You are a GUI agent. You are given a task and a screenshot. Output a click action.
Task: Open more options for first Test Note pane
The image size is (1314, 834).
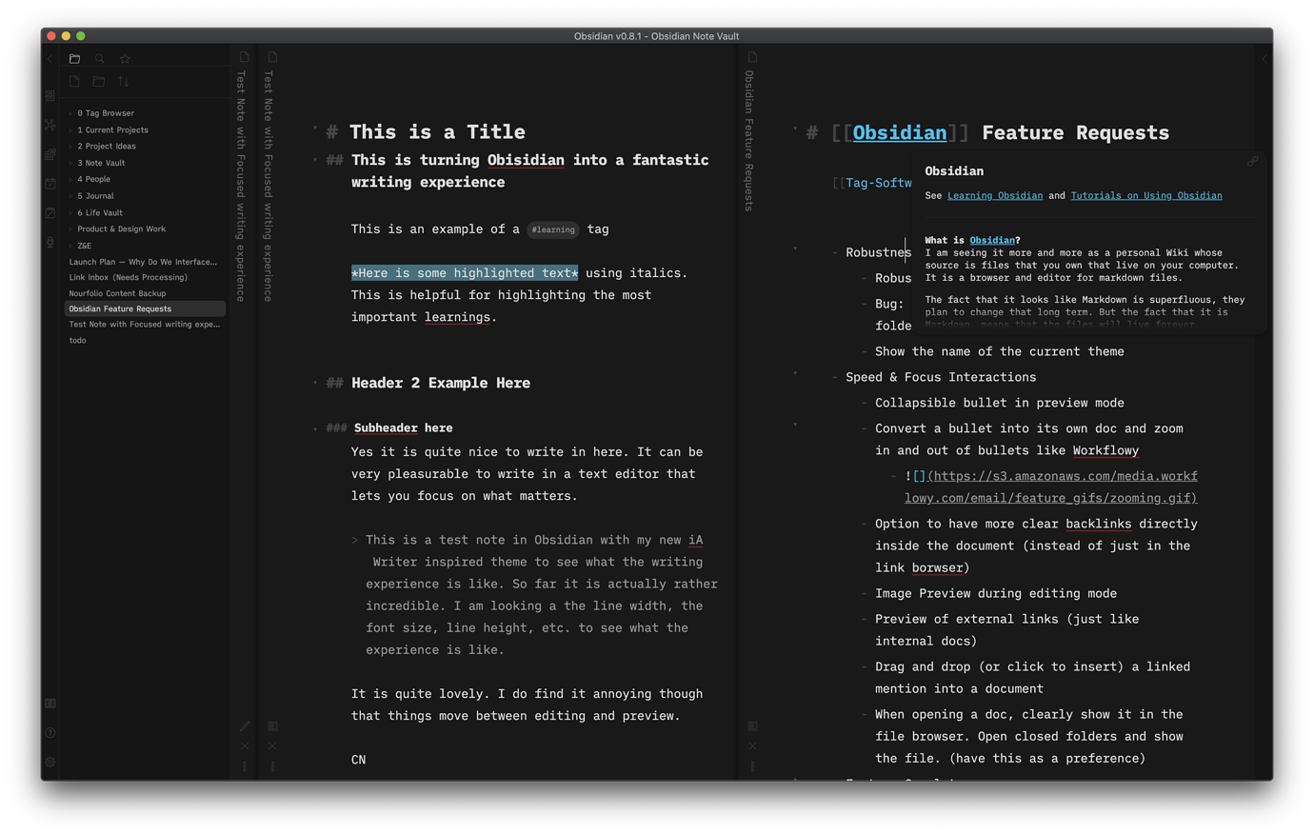245,766
